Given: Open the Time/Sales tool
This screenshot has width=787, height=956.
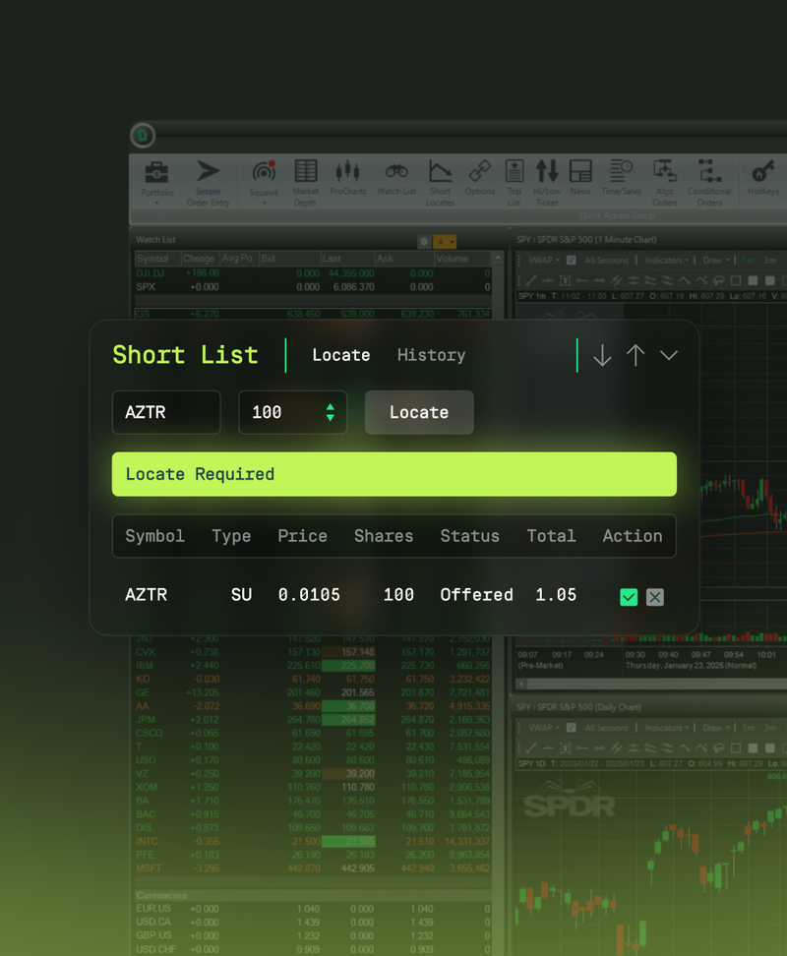Looking at the screenshot, I should coord(621,171).
